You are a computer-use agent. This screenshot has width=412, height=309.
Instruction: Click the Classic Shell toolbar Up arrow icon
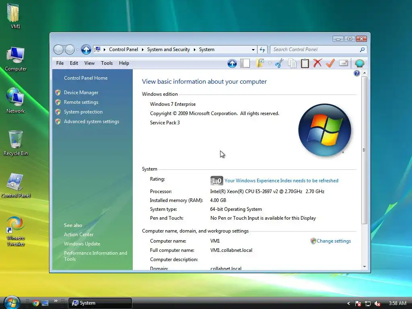pos(232,63)
